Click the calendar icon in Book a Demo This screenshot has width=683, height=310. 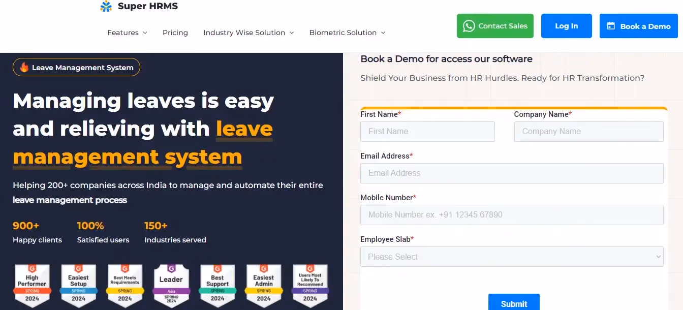tap(611, 26)
